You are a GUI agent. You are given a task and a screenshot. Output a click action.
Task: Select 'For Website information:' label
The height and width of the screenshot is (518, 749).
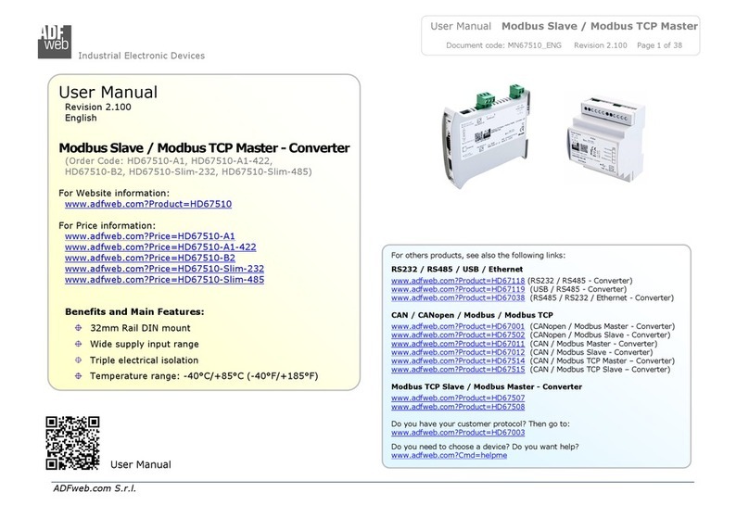point(114,193)
